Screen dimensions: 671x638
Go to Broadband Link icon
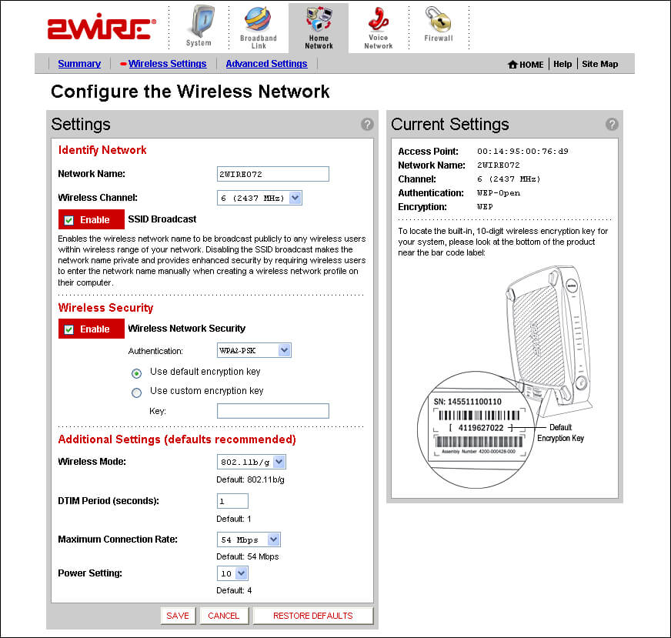pyautogui.click(x=258, y=21)
